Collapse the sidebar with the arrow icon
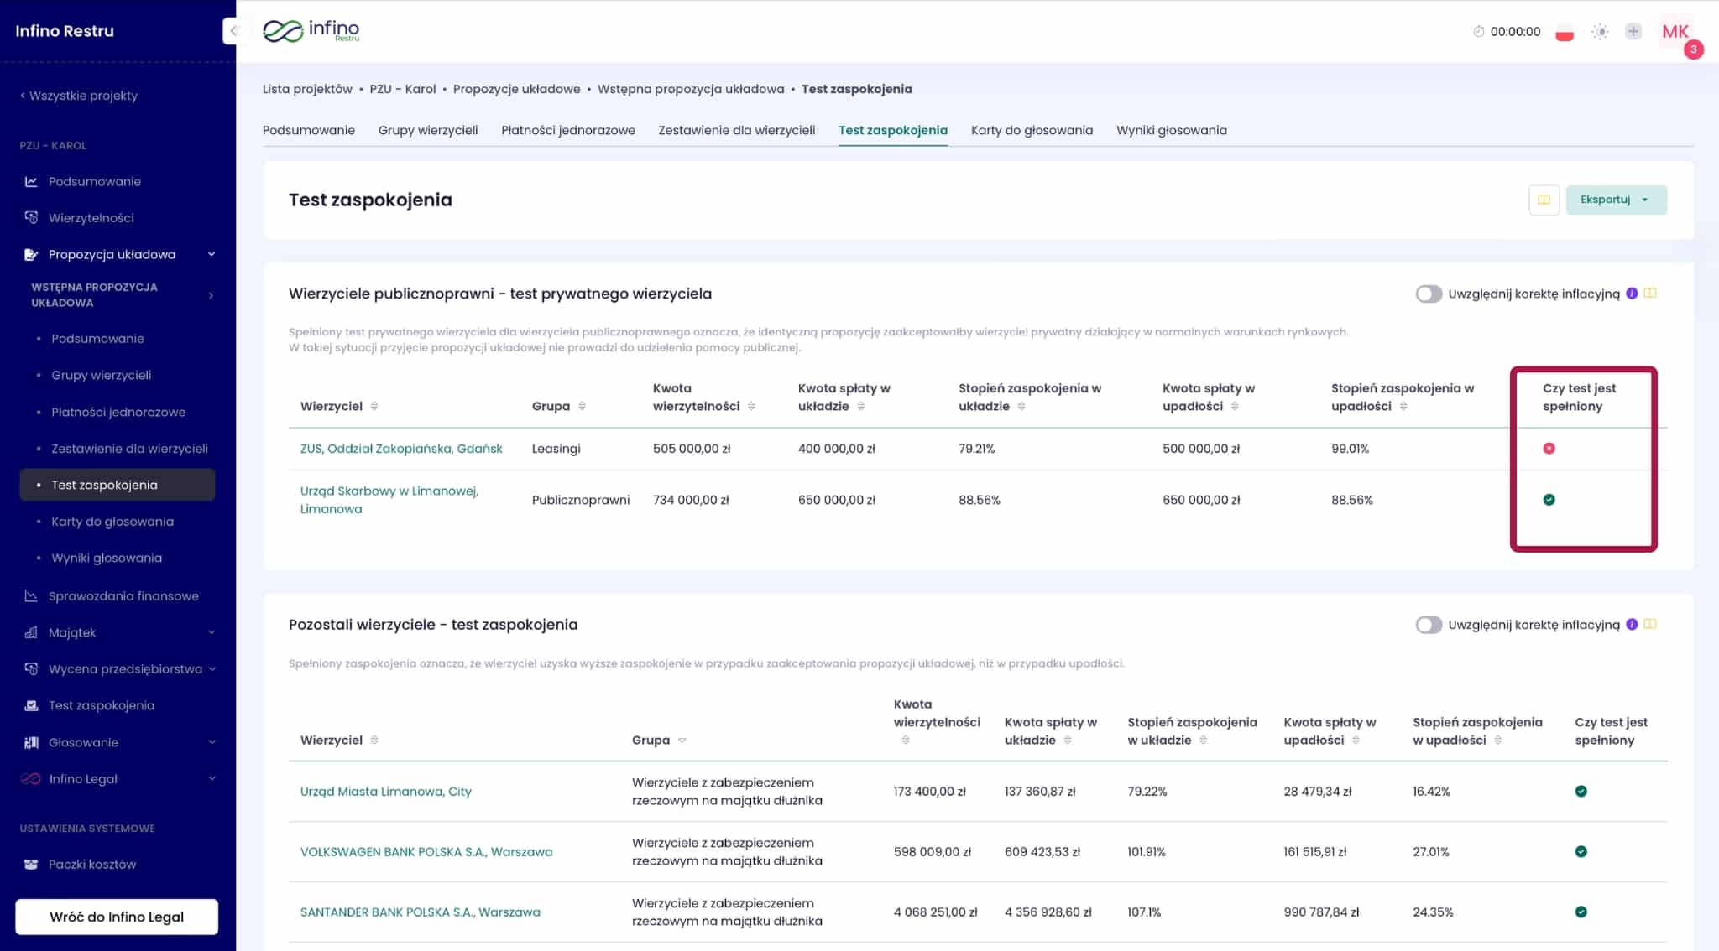This screenshot has width=1719, height=951. point(233,31)
